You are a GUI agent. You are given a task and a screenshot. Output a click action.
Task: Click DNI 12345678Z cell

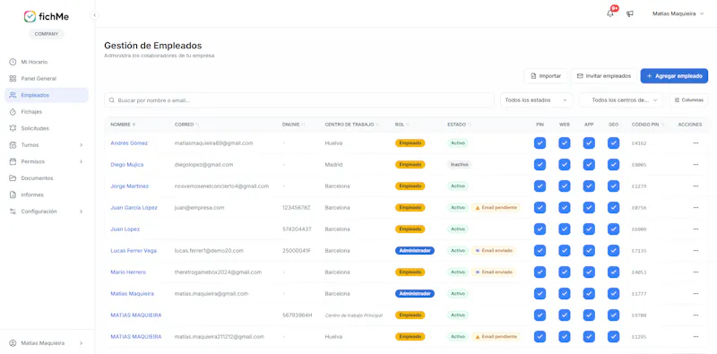pyautogui.click(x=297, y=208)
